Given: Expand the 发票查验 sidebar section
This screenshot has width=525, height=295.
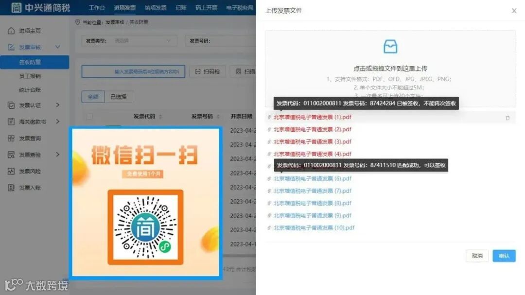Looking at the screenshot, I should pos(57,155).
